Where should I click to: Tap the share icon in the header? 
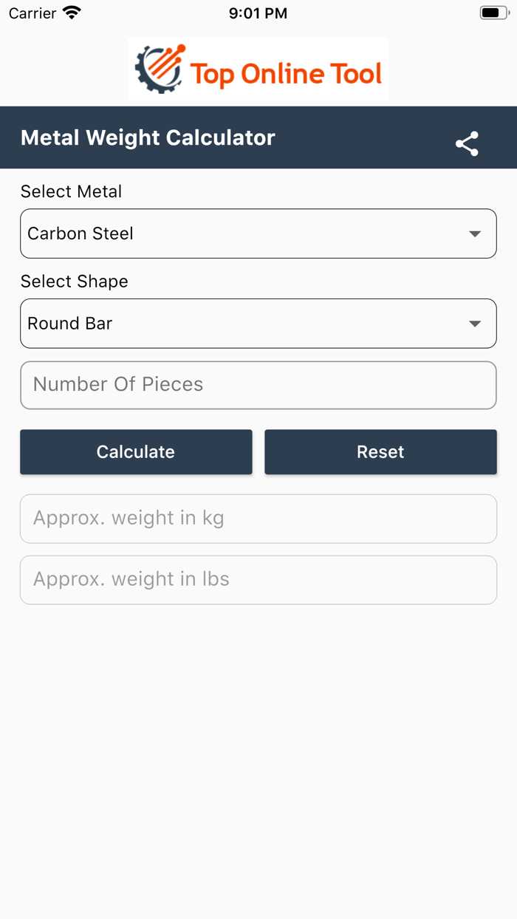[x=468, y=144]
